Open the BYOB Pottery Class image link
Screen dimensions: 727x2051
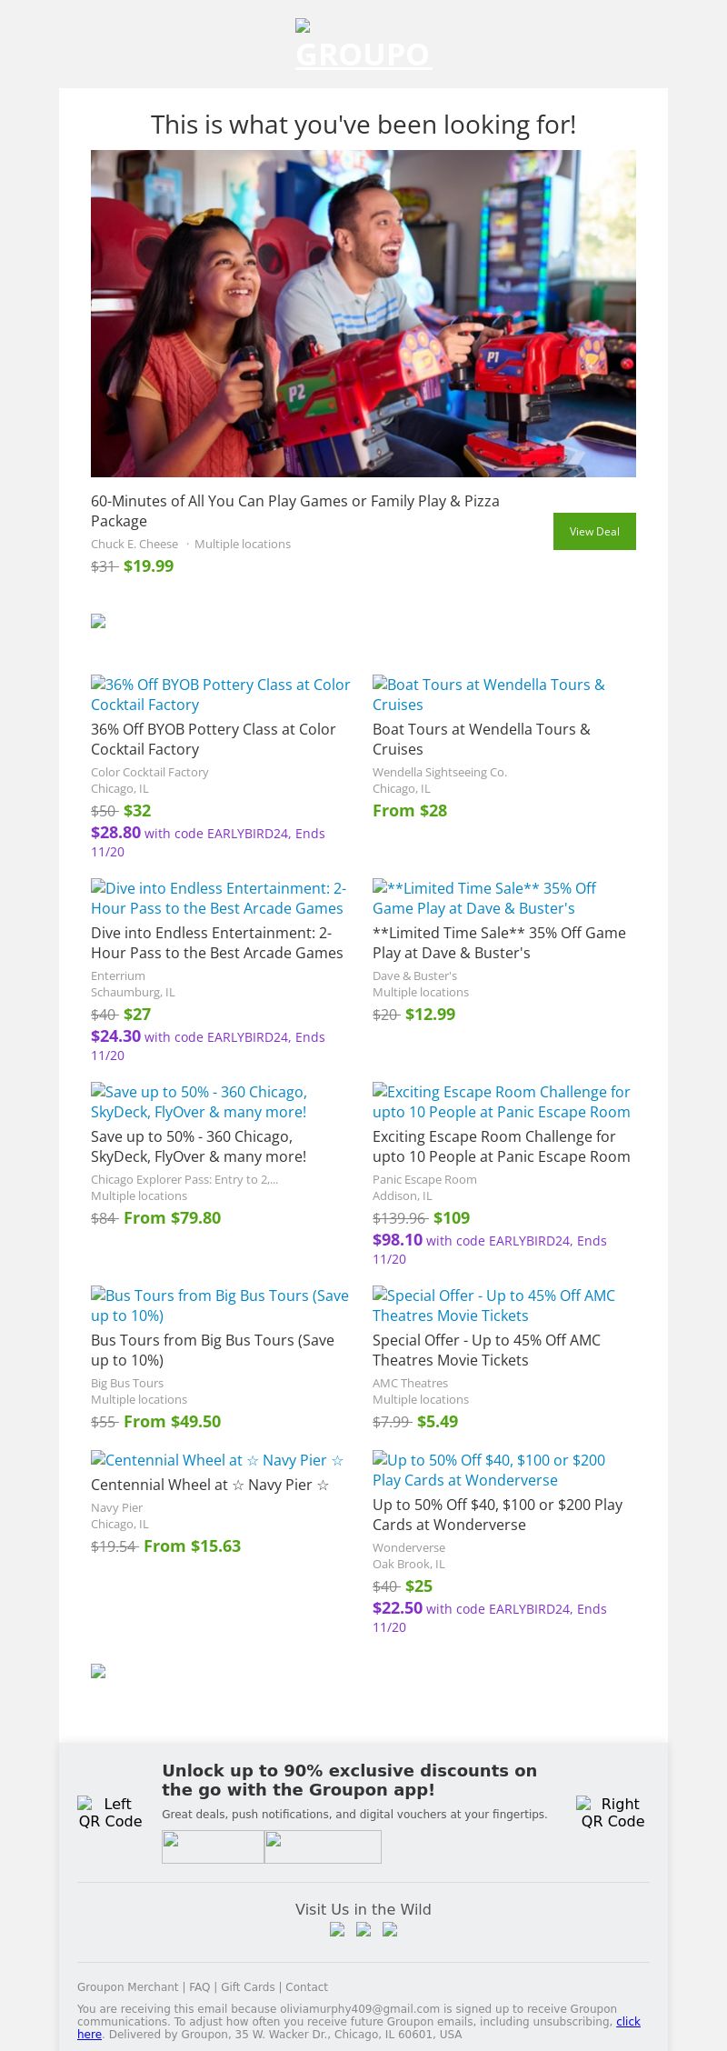click(220, 695)
